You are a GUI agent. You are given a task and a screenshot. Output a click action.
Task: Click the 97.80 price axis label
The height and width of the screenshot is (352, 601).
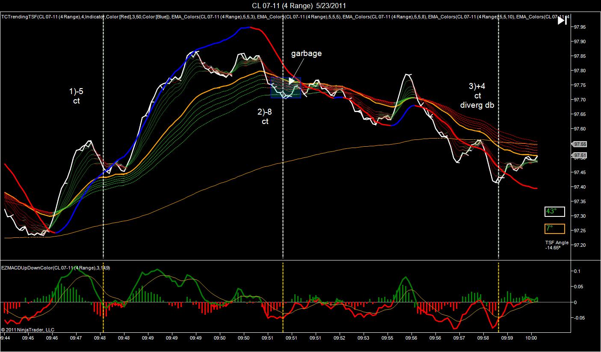(580, 71)
